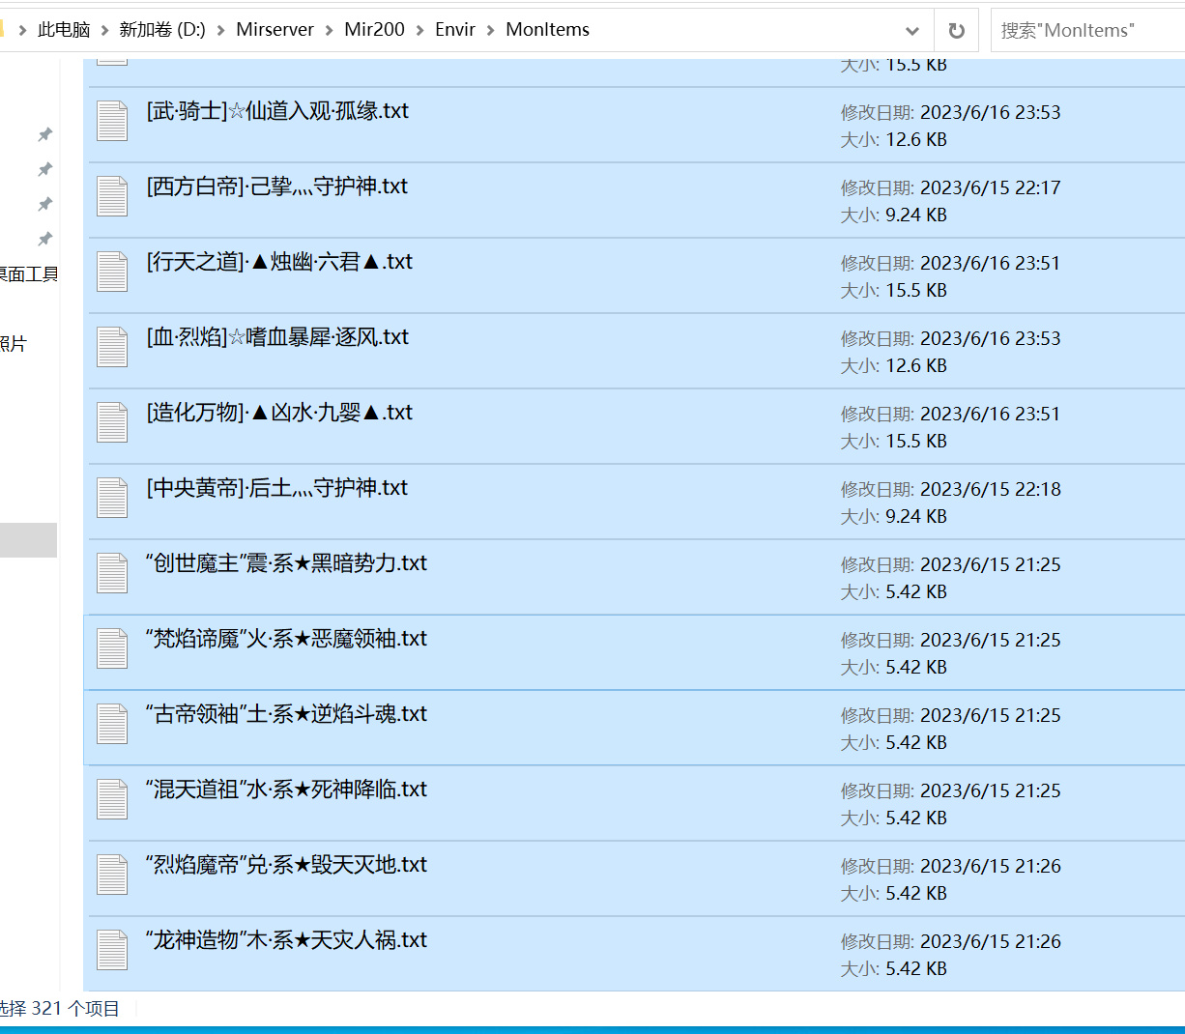Click file icon of 土·系★逆焰斗魂.txt
The height and width of the screenshot is (1034, 1185).
tap(112, 725)
